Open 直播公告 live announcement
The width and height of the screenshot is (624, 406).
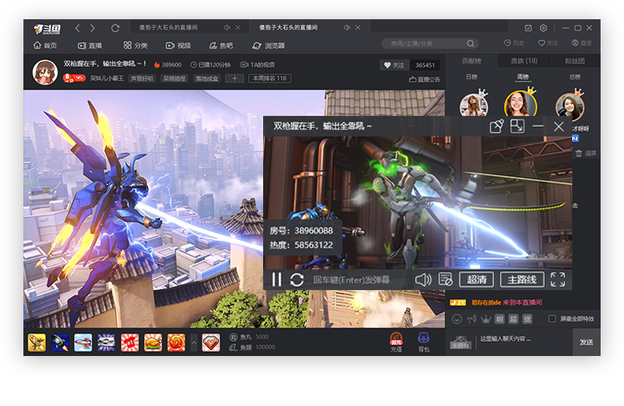click(424, 79)
